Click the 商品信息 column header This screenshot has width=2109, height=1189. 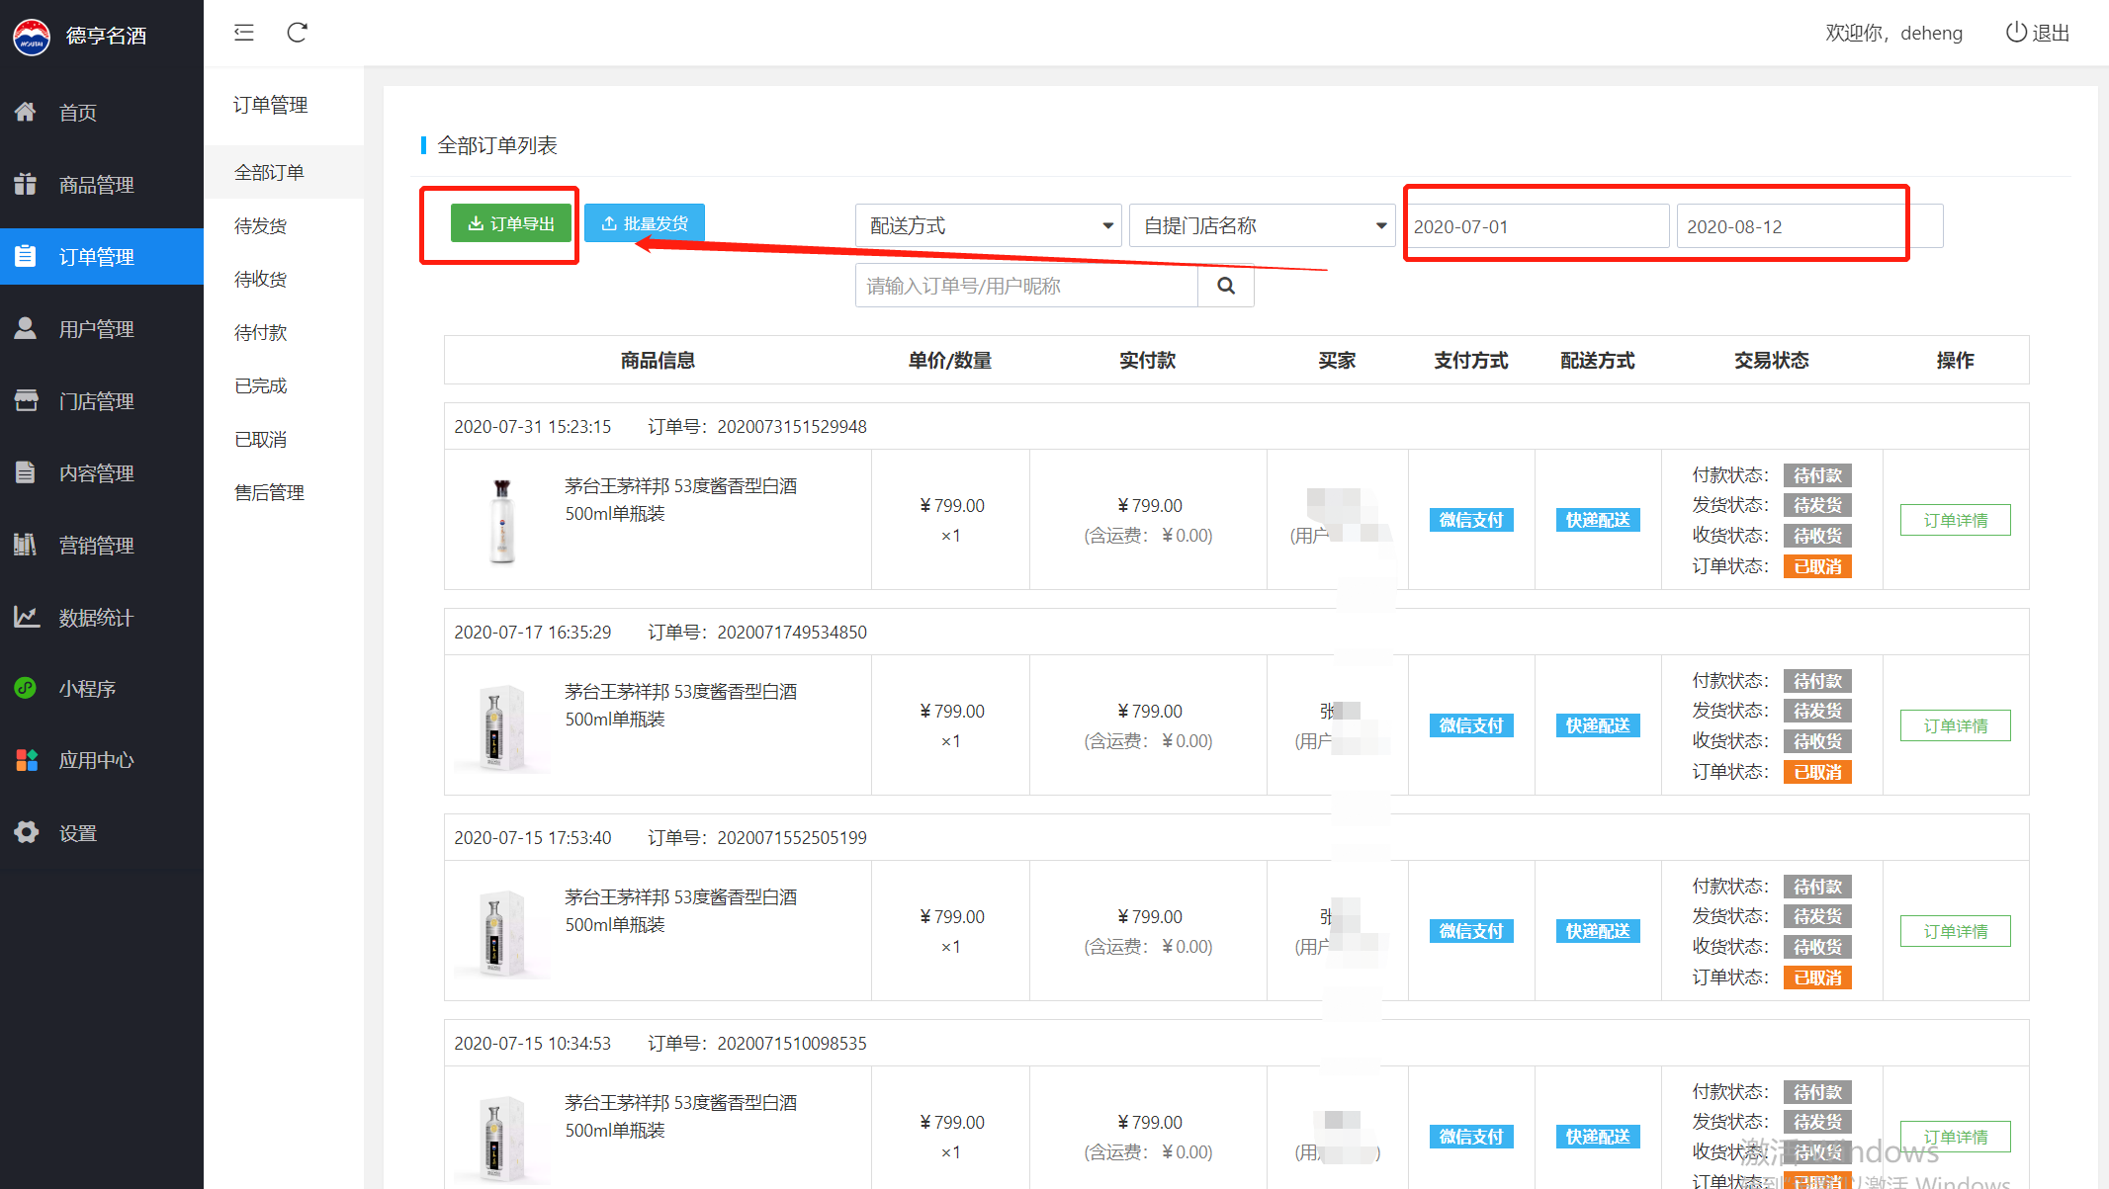[658, 361]
